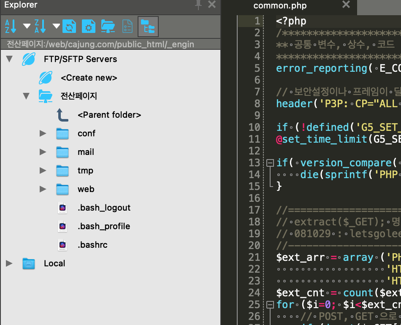Switch to the common.php tab

(x=280, y=6)
